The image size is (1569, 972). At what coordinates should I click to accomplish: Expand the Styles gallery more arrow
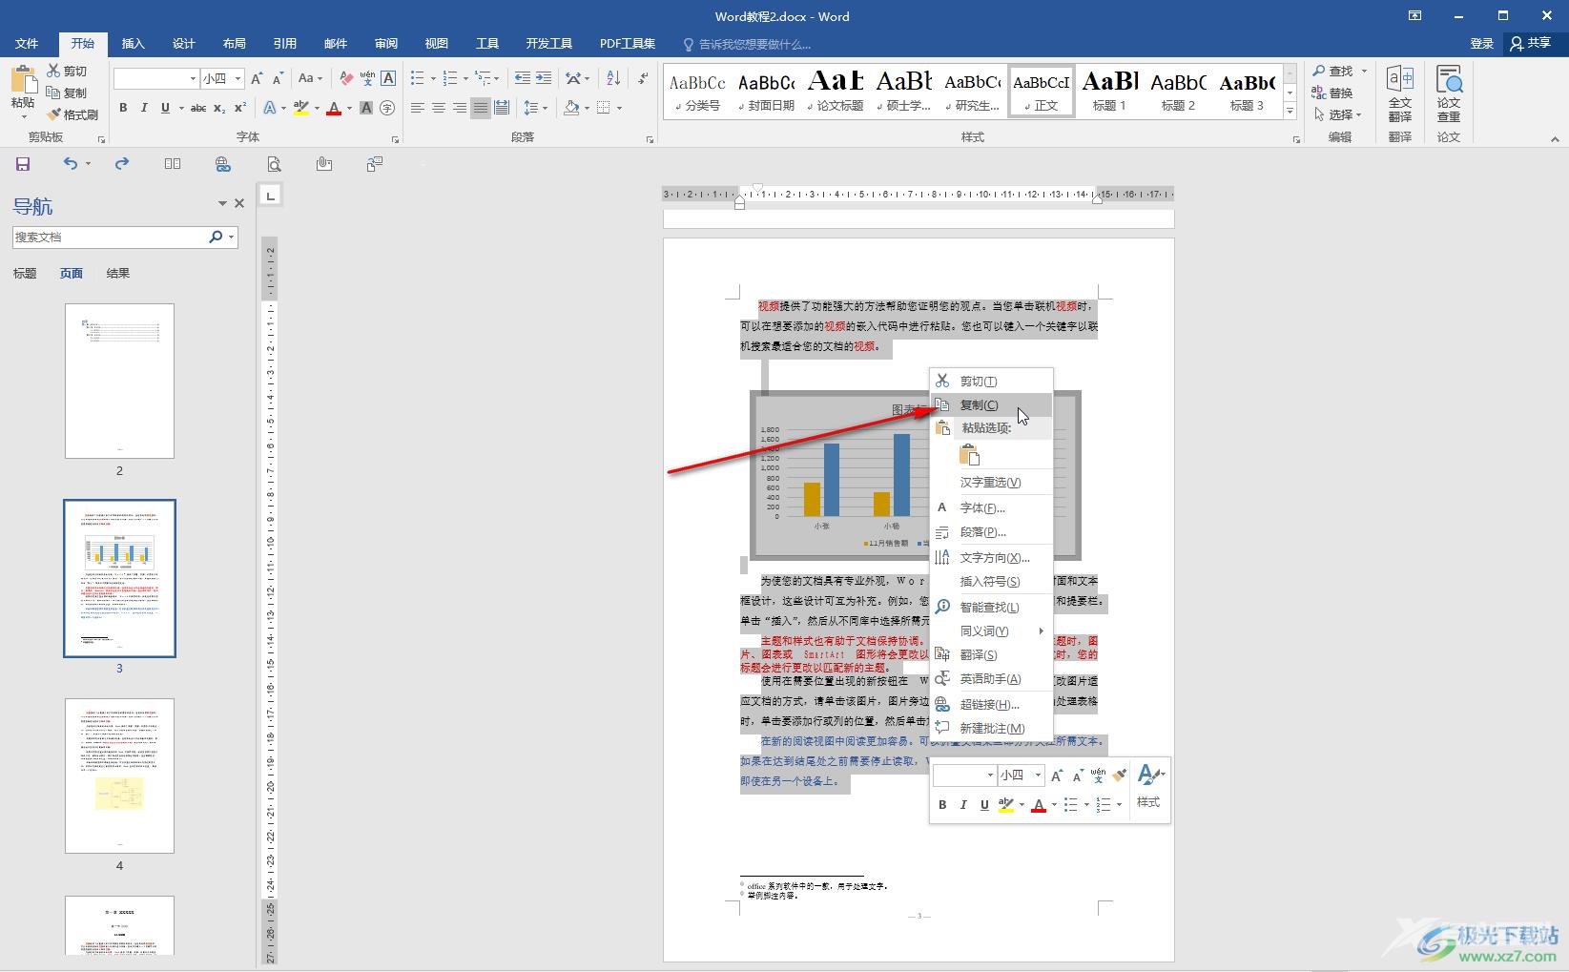(x=1290, y=112)
